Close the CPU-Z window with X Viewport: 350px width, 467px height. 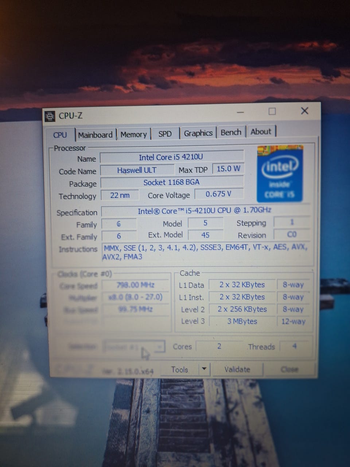point(304,111)
